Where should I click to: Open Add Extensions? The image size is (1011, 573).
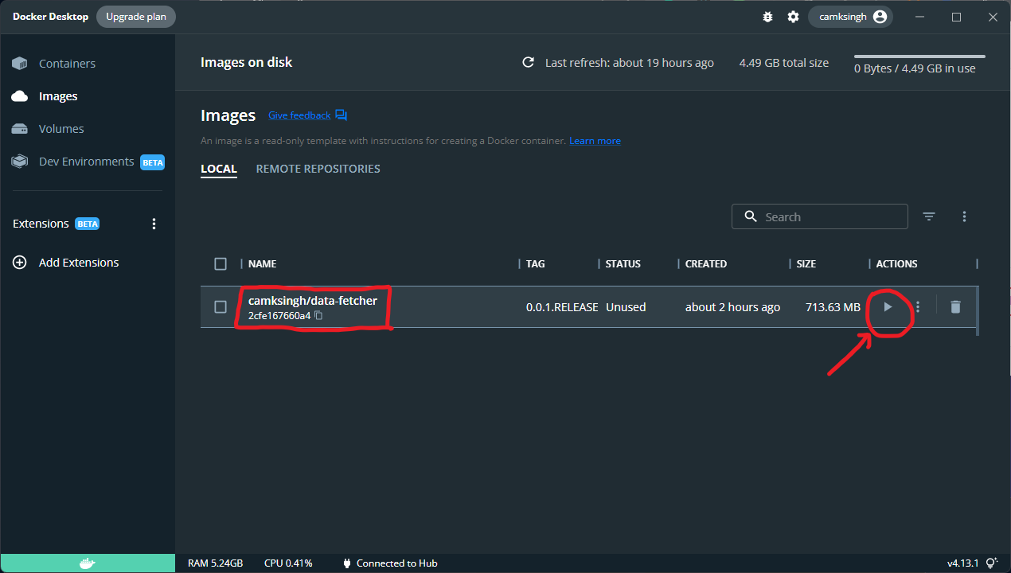(x=79, y=263)
